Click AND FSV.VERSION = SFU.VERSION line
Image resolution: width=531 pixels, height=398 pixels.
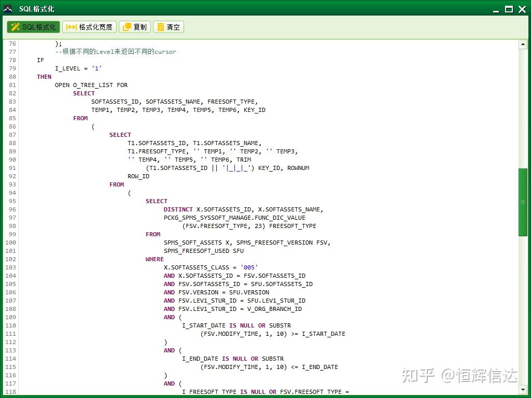(216, 292)
